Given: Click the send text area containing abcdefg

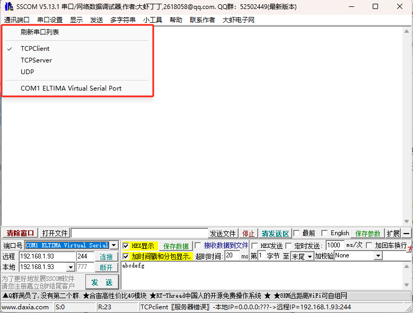Looking at the screenshot, I should click(x=262, y=275).
